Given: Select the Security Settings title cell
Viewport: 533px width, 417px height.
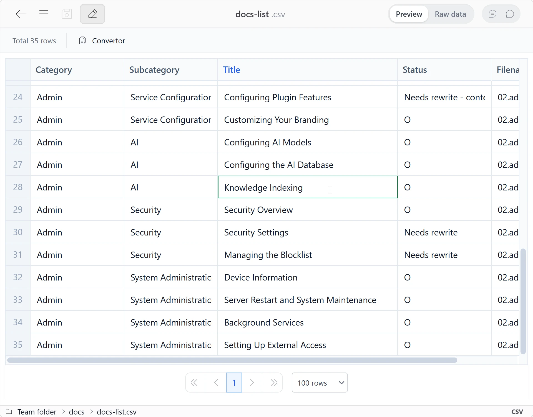Looking at the screenshot, I should (x=308, y=232).
